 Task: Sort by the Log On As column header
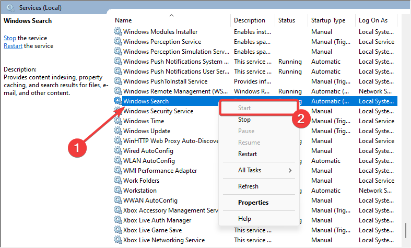[373, 20]
